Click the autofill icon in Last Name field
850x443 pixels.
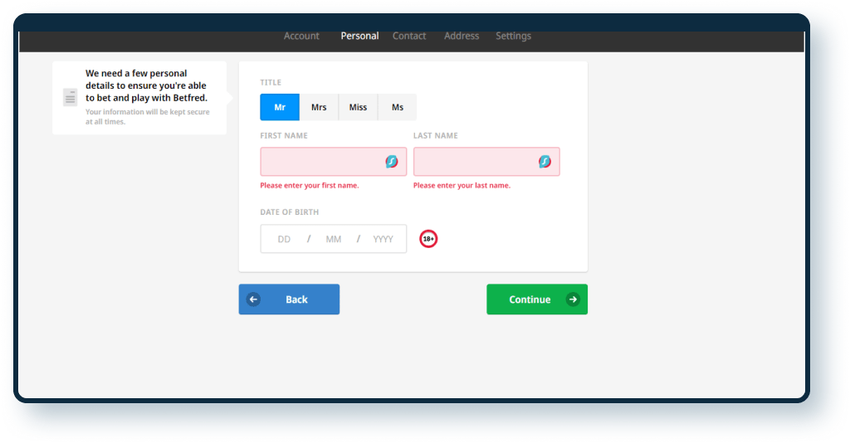[x=545, y=162]
